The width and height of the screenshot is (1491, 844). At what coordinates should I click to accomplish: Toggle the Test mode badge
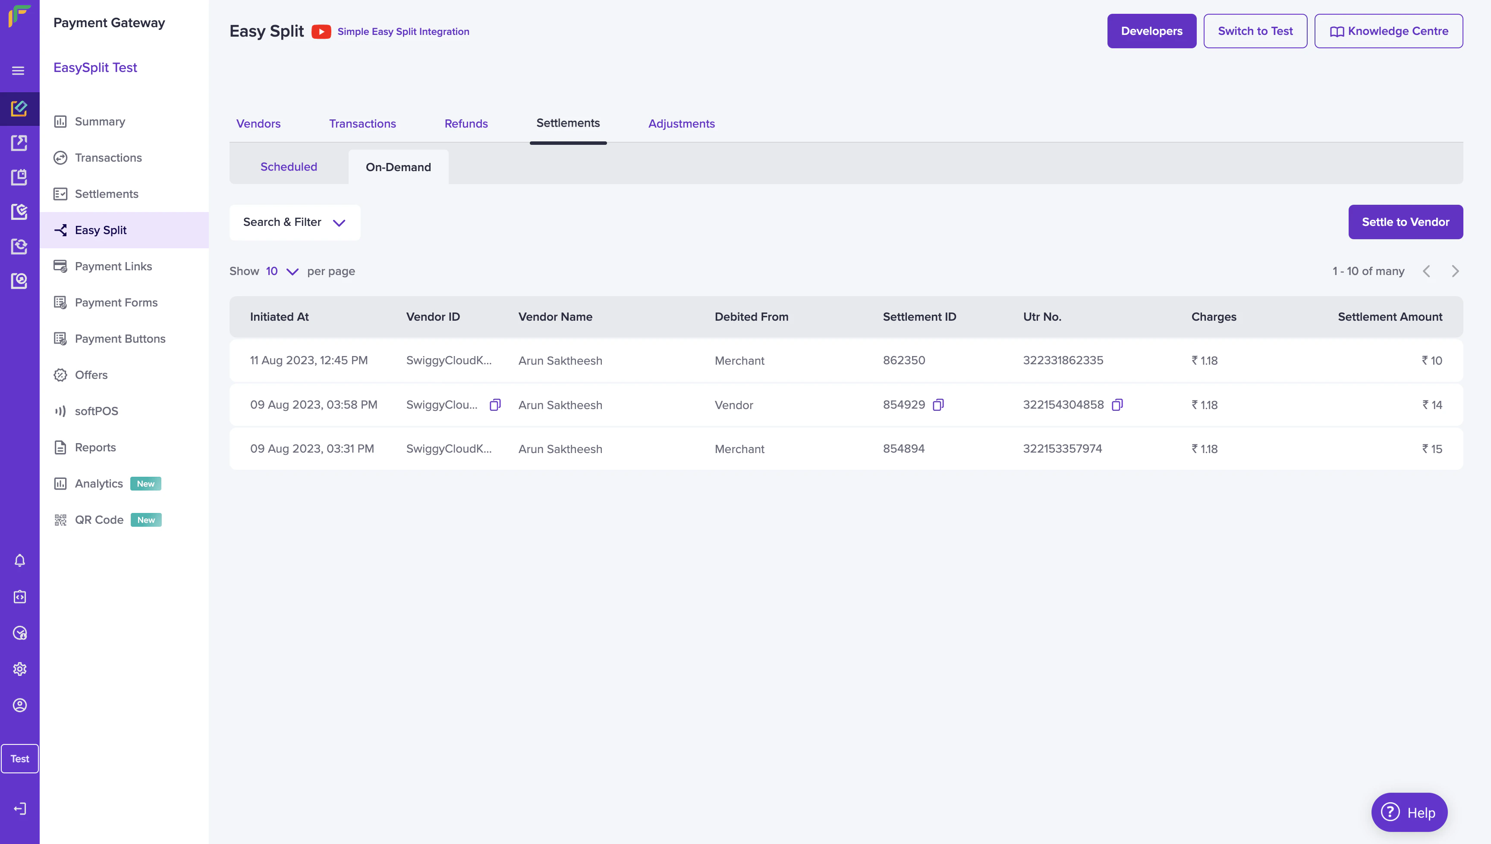[x=20, y=759]
